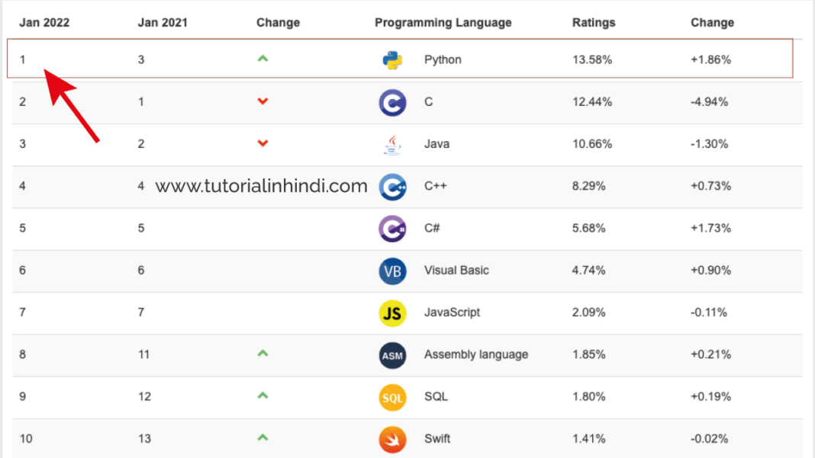This screenshot has width=815, height=458.
Task: Click the red down arrow for Java
Action: pyautogui.click(x=263, y=143)
